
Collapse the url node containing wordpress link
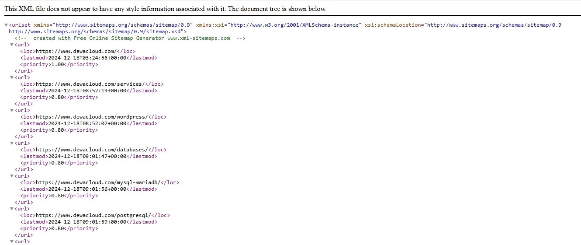tap(12, 110)
